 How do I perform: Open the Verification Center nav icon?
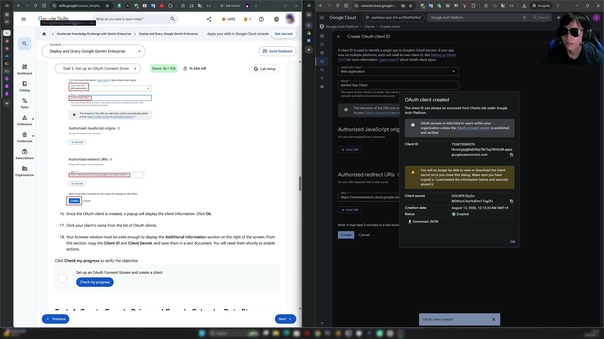[322, 78]
